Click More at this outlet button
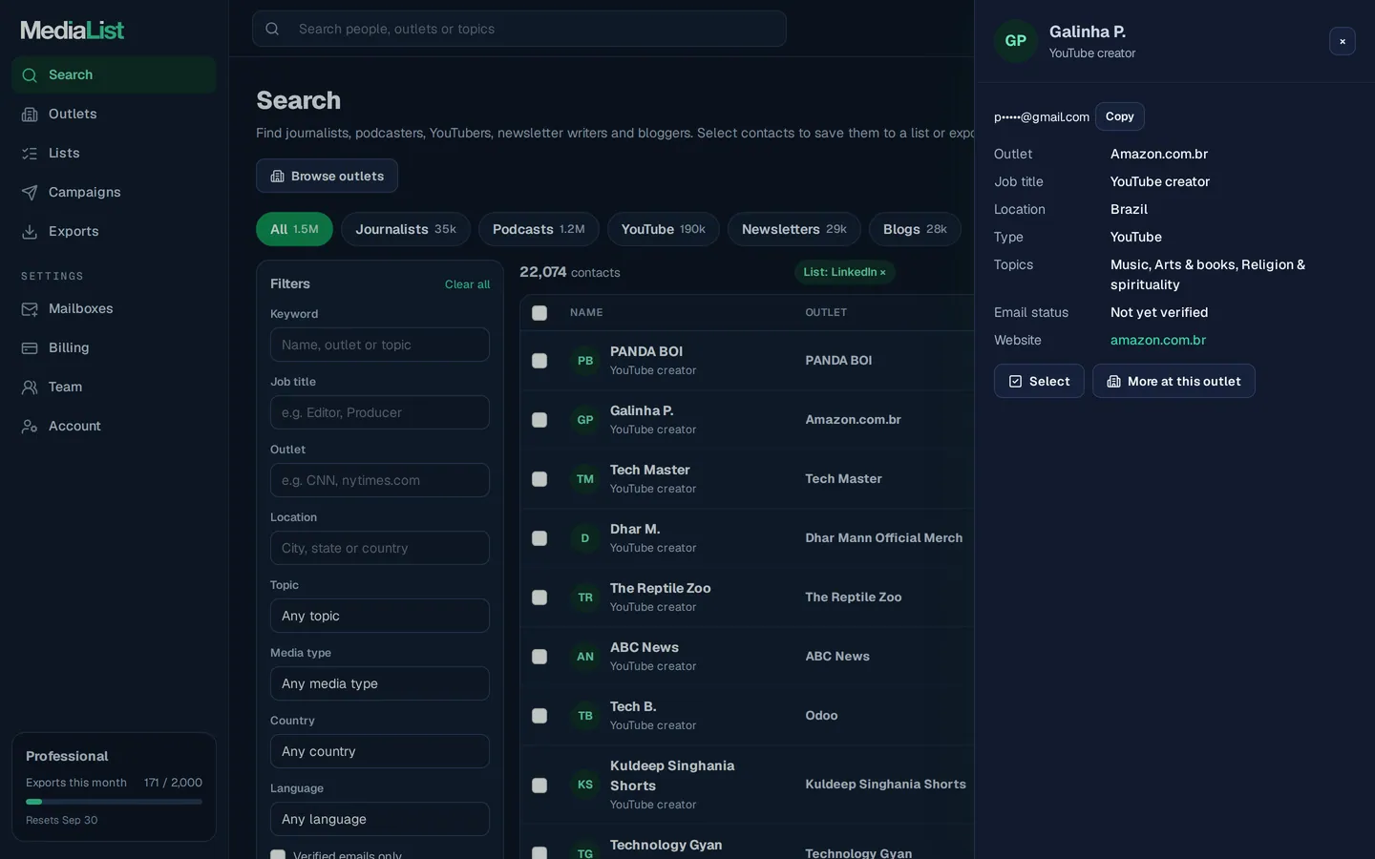Viewport: 1375px width, 859px height. pyautogui.click(x=1174, y=381)
